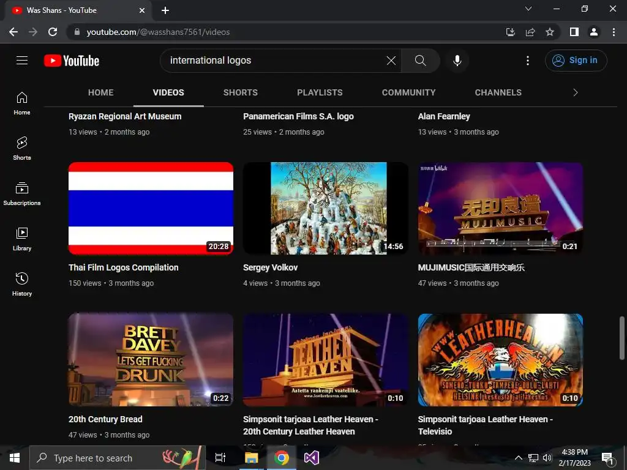Play the 20th Century Leather Heaven thumbnail
This screenshot has height=470, width=627.
click(326, 360)
